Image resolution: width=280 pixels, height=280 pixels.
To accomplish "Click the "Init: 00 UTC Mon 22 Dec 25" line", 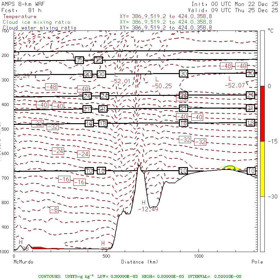I will coord(235,4).
